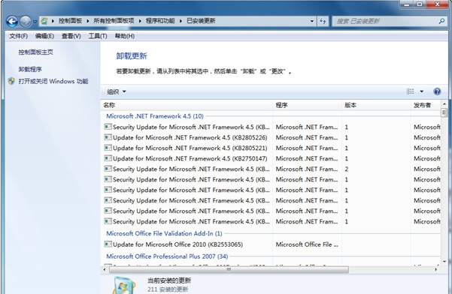Viewport: 452px width, 294px height.
Task: Click the horizontal scrollbar right arrow
Action: point(436,269)
